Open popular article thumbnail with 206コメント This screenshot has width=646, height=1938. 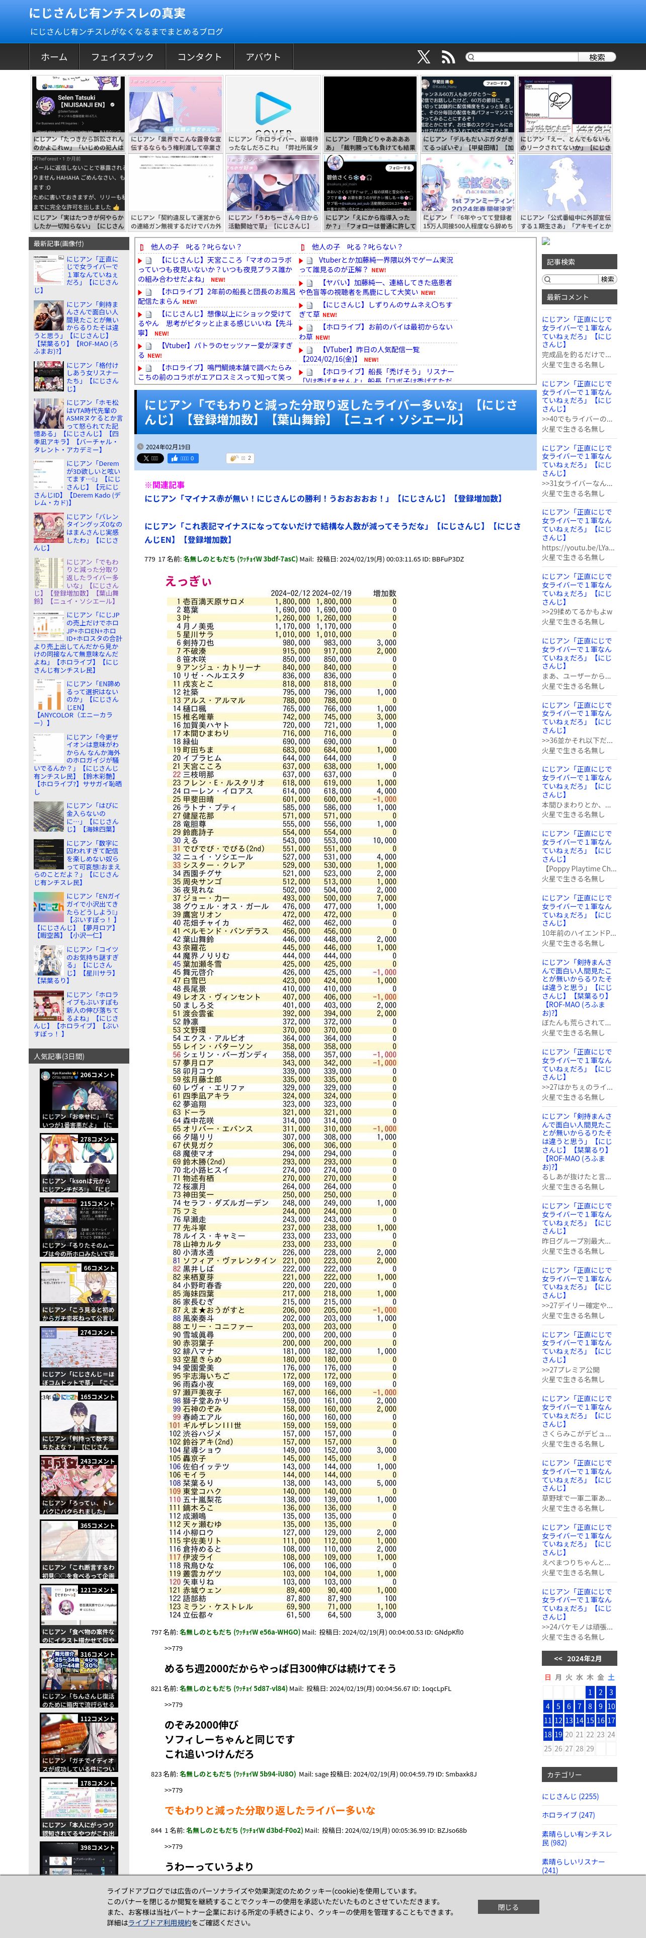click(78, 1098)
